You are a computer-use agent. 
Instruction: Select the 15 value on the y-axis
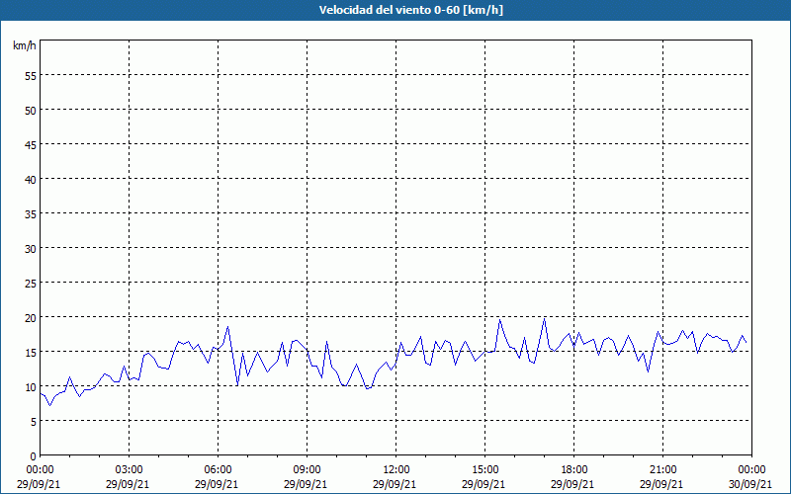[31, 353]
